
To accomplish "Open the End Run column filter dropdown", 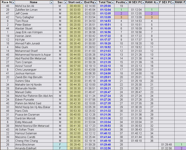I will (95, 2).
